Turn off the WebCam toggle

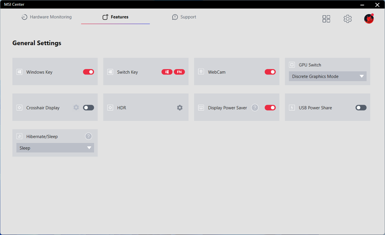click(270, 72)
